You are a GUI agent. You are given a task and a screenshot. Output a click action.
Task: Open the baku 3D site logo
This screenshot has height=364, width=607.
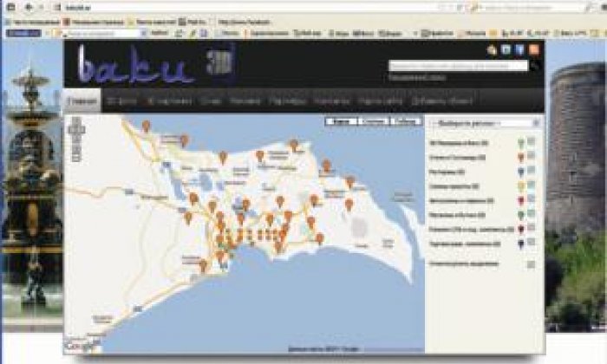(x=156, y=64)
